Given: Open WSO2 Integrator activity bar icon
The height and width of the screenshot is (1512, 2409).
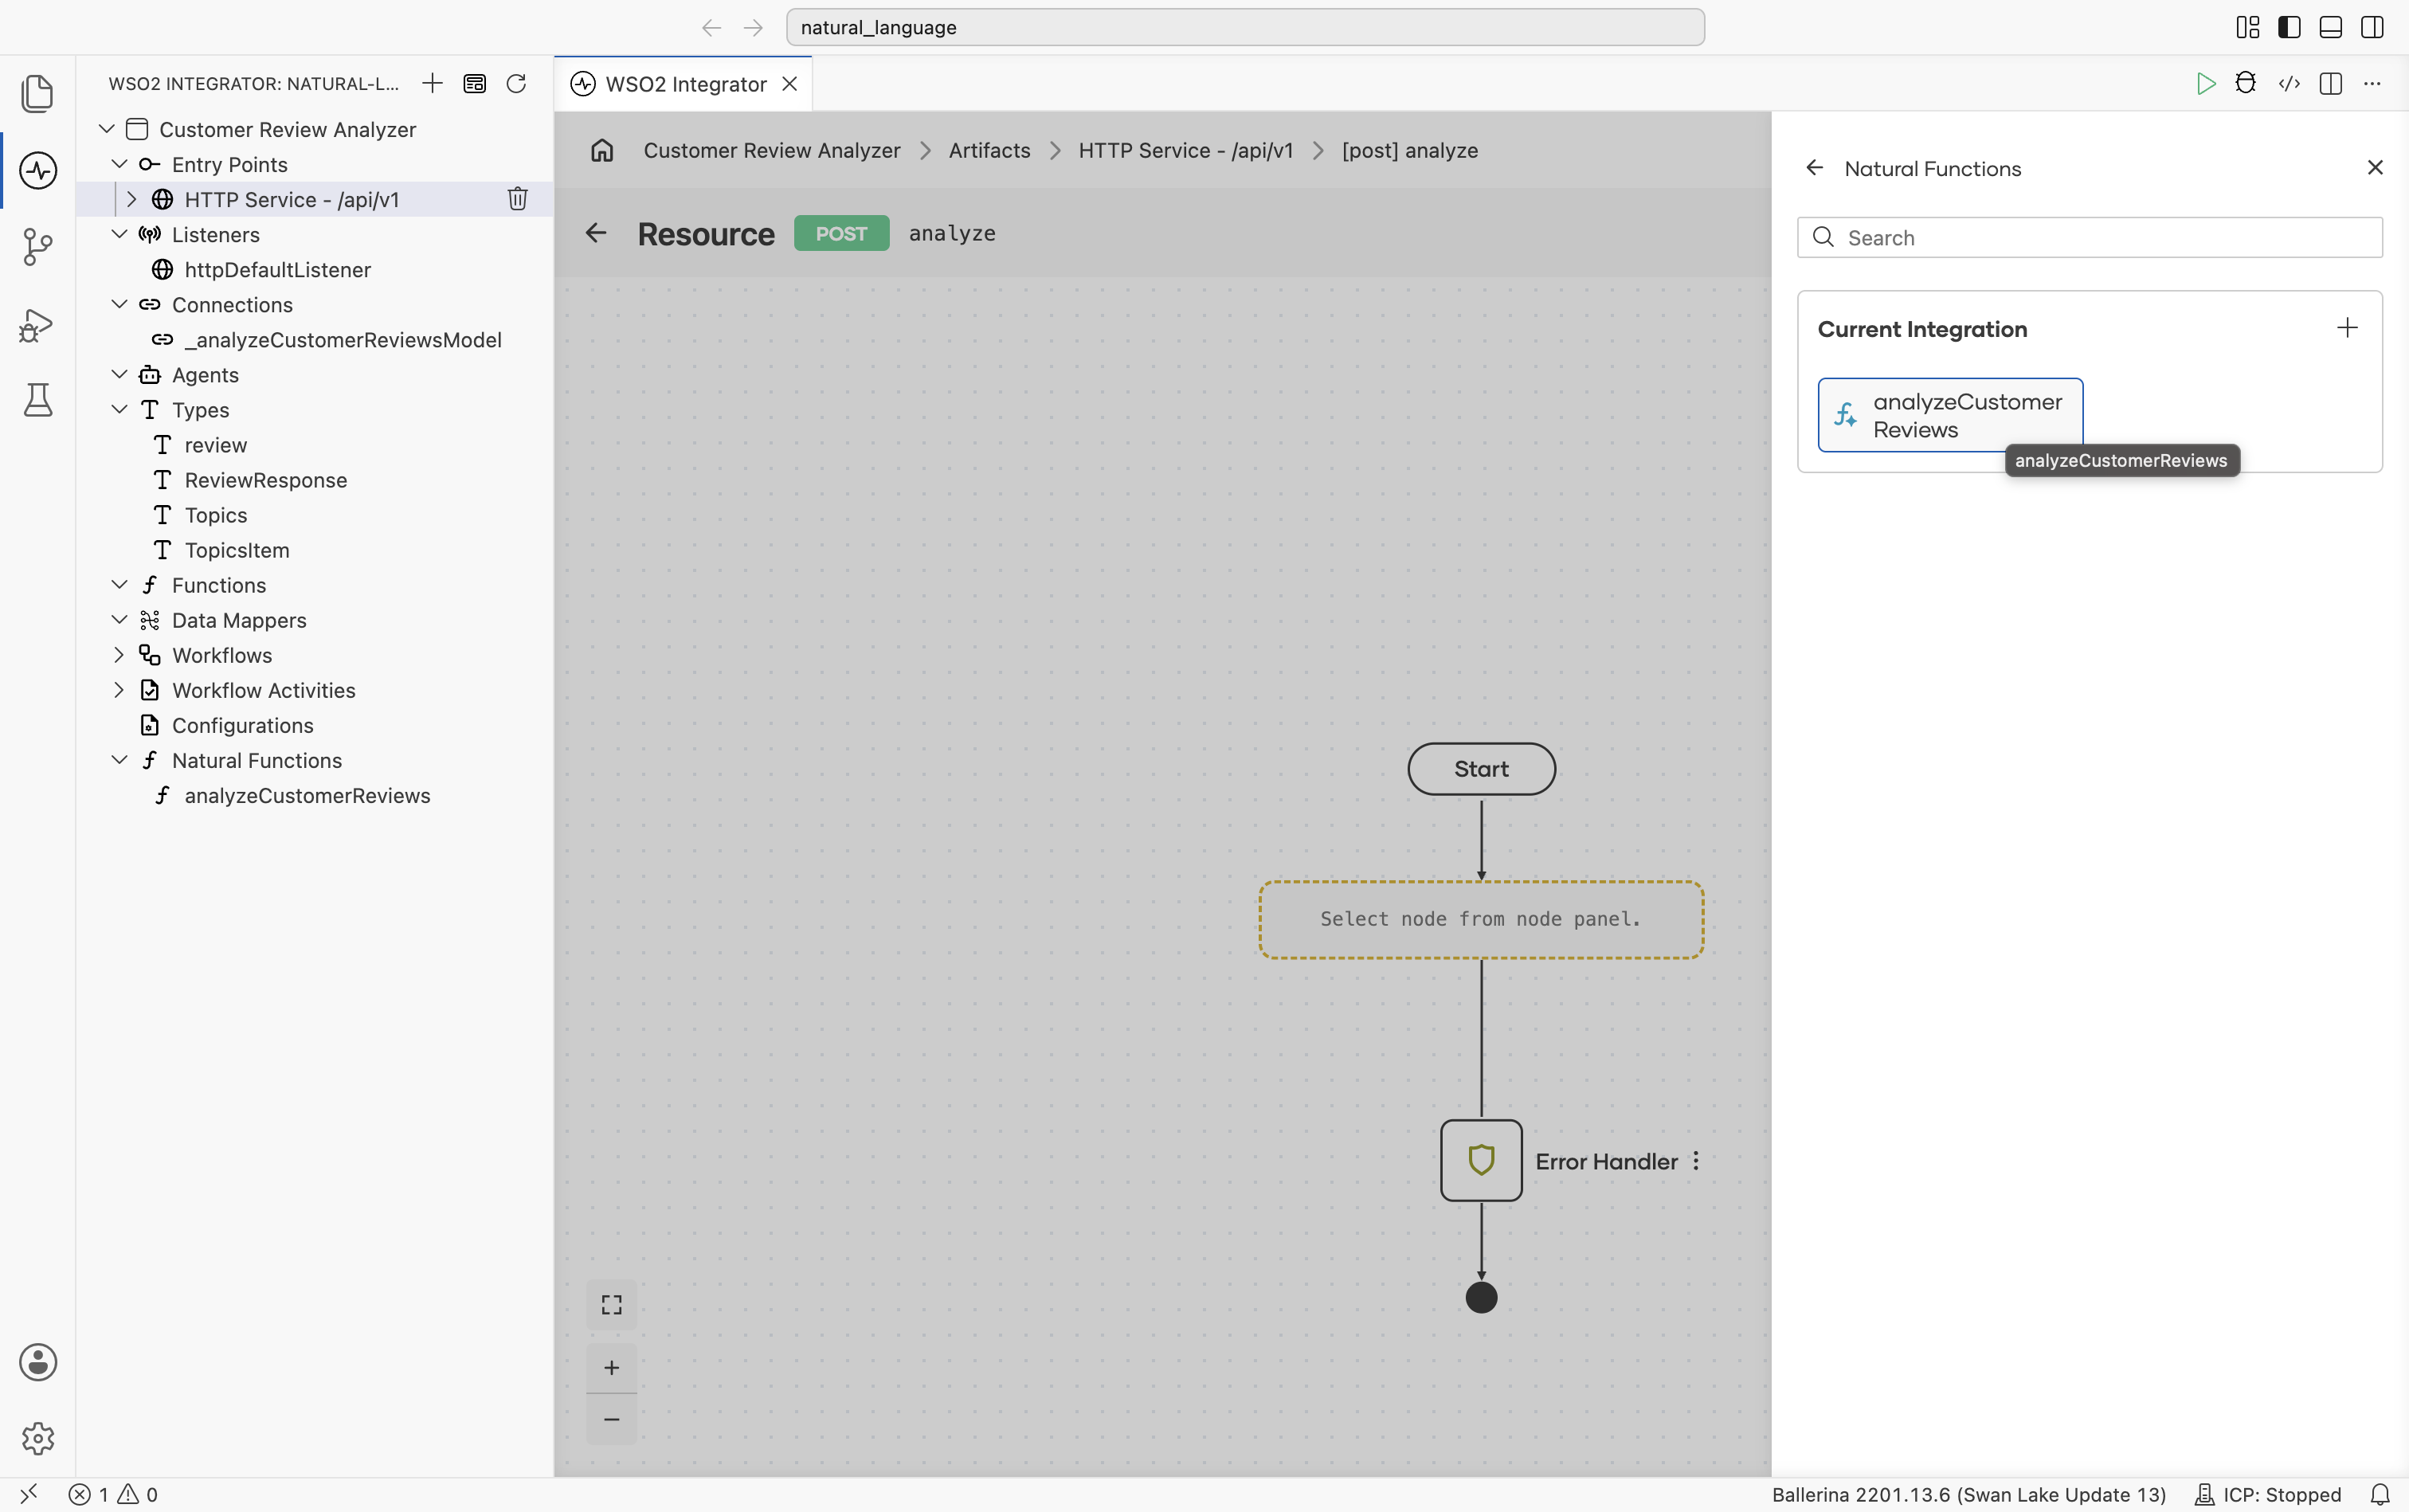Looking at the screenshot, I should tap(38, 170).
